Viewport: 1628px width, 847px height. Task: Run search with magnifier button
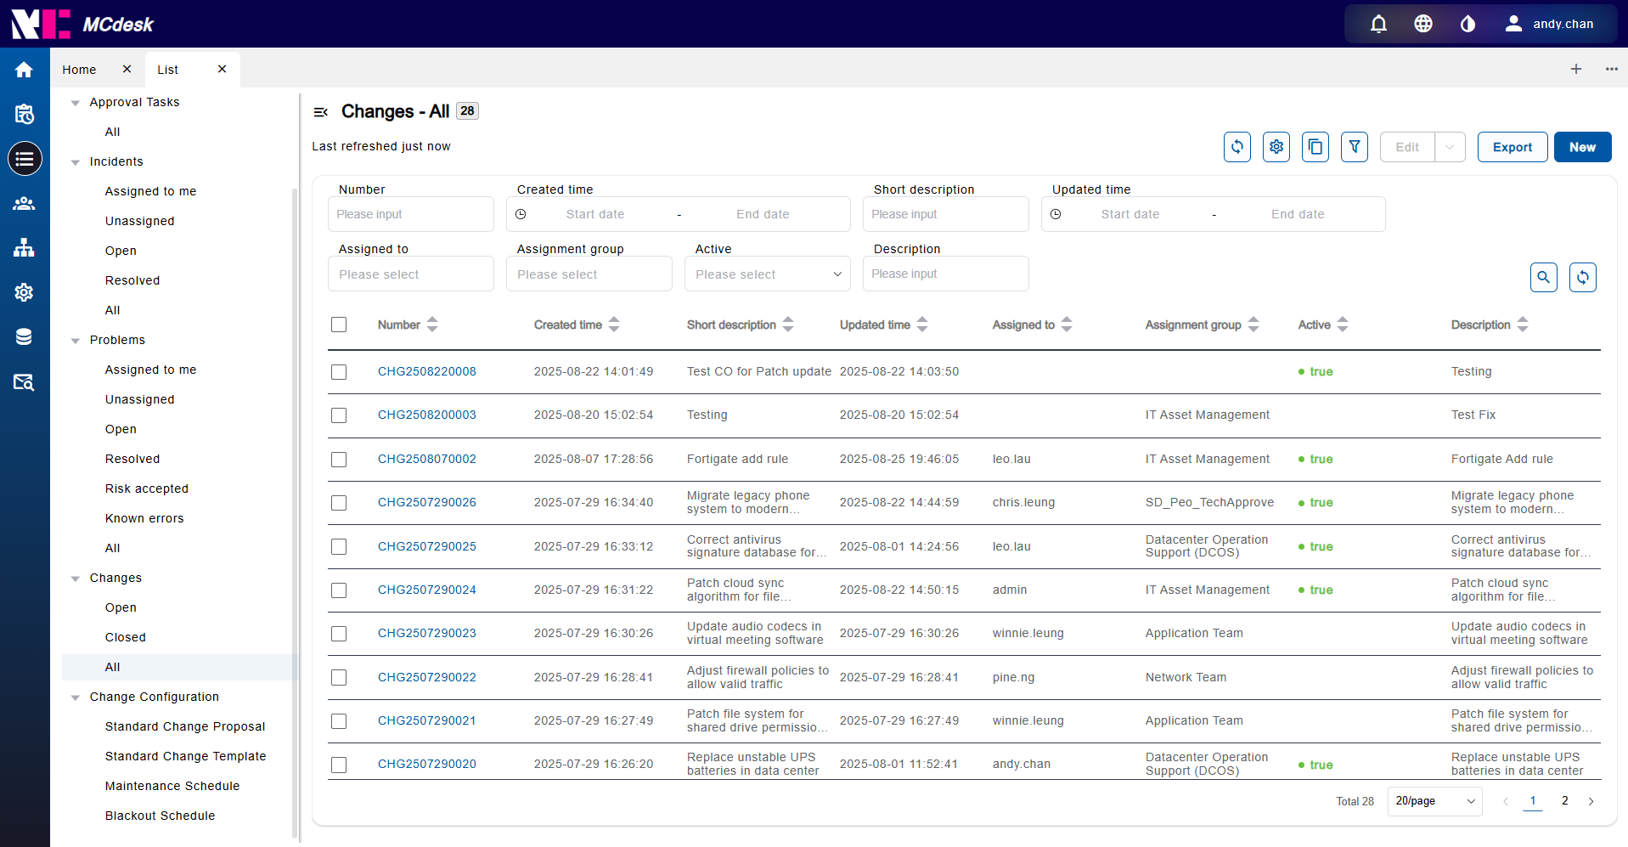pos(1544,277)
